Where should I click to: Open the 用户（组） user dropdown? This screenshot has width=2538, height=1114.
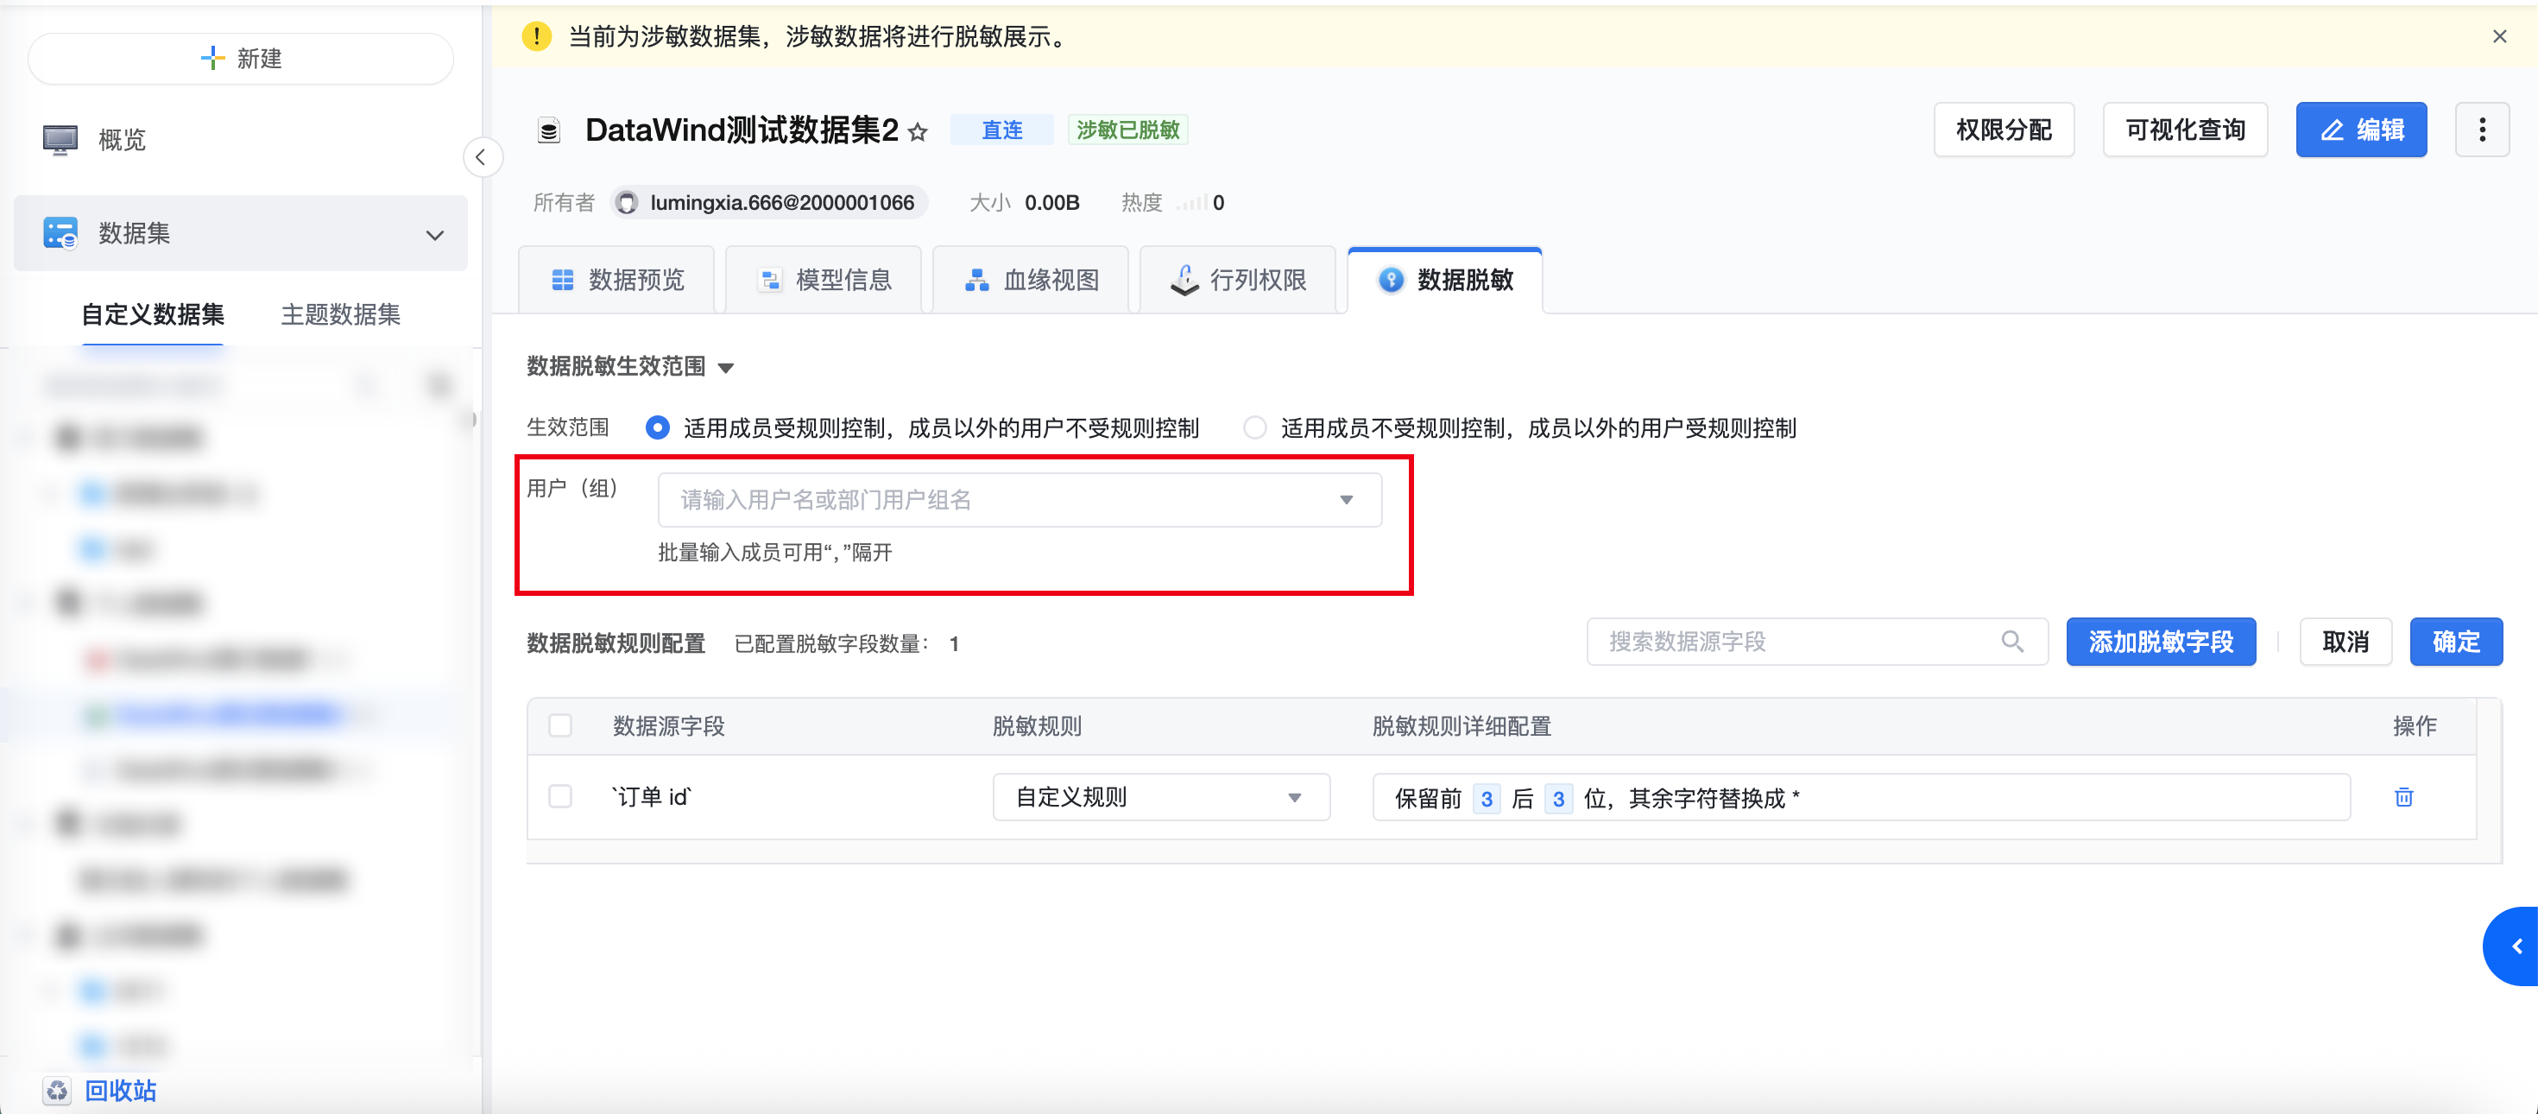[x=1019, y=500]
